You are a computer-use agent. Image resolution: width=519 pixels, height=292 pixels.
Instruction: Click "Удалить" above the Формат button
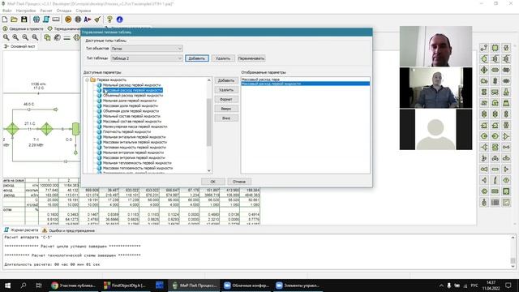tap(226, 90)
